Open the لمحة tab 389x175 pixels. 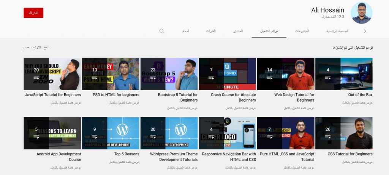(186, 31)
